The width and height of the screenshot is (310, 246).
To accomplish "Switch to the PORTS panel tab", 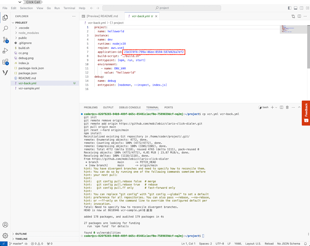I will pos(169,107).
